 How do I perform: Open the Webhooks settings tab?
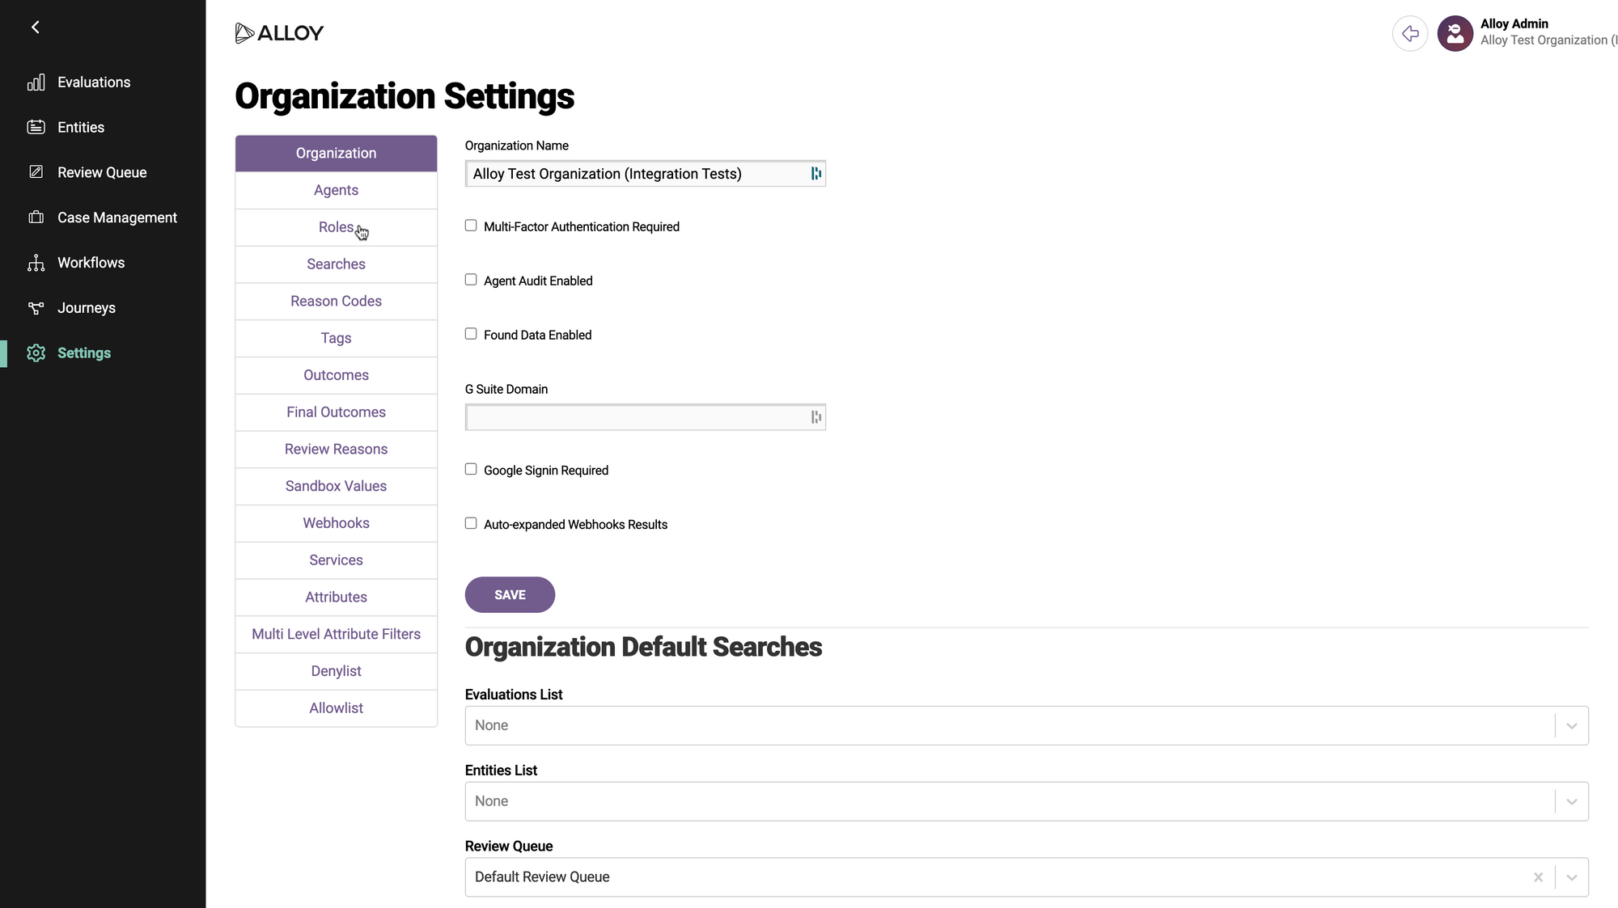[336, 523]
